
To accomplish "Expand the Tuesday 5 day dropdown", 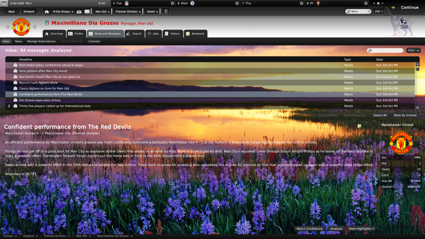I will coord(172,3).
